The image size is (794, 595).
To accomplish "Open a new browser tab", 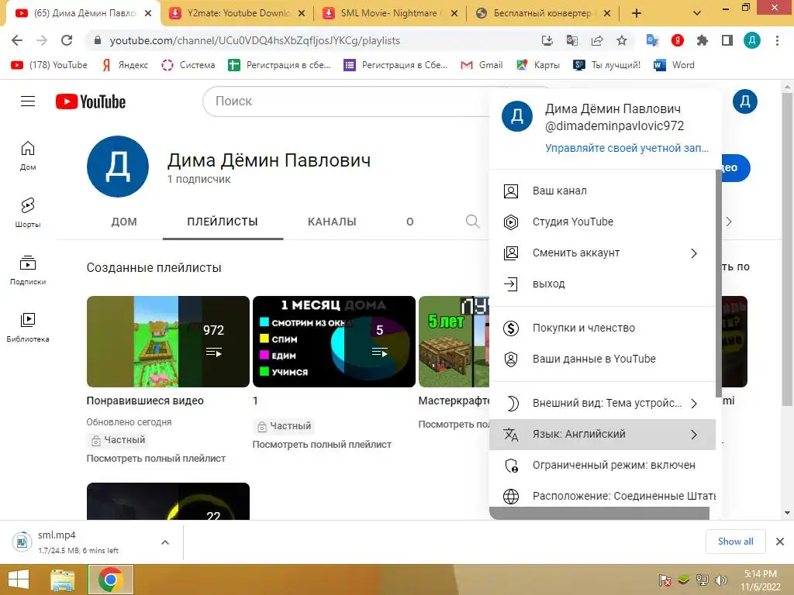I will (x=637, y=14).
